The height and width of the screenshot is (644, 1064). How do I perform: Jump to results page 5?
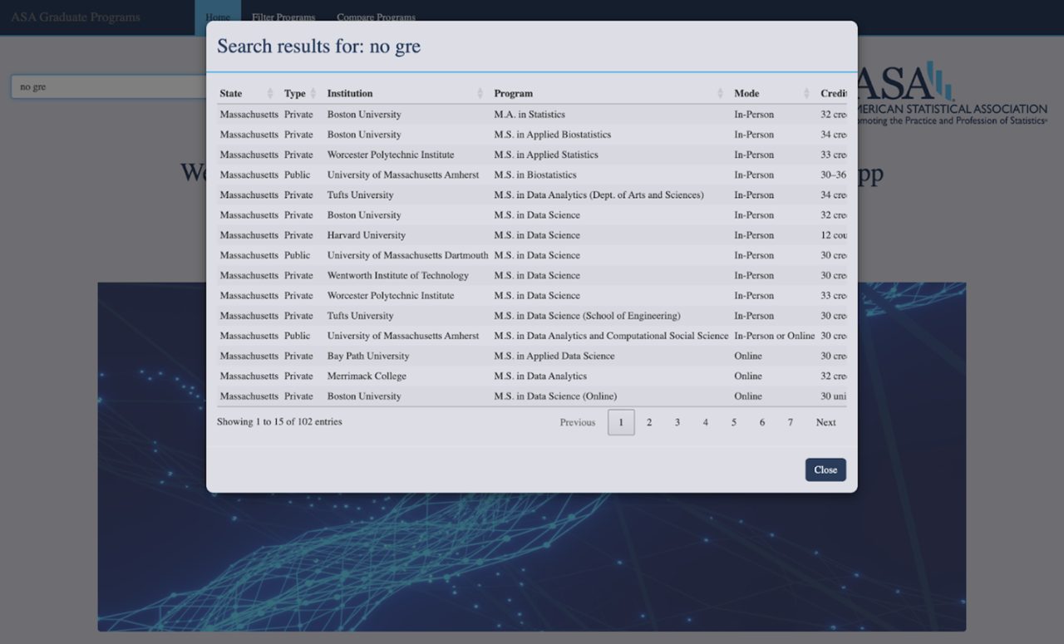[x=734, y=422]
